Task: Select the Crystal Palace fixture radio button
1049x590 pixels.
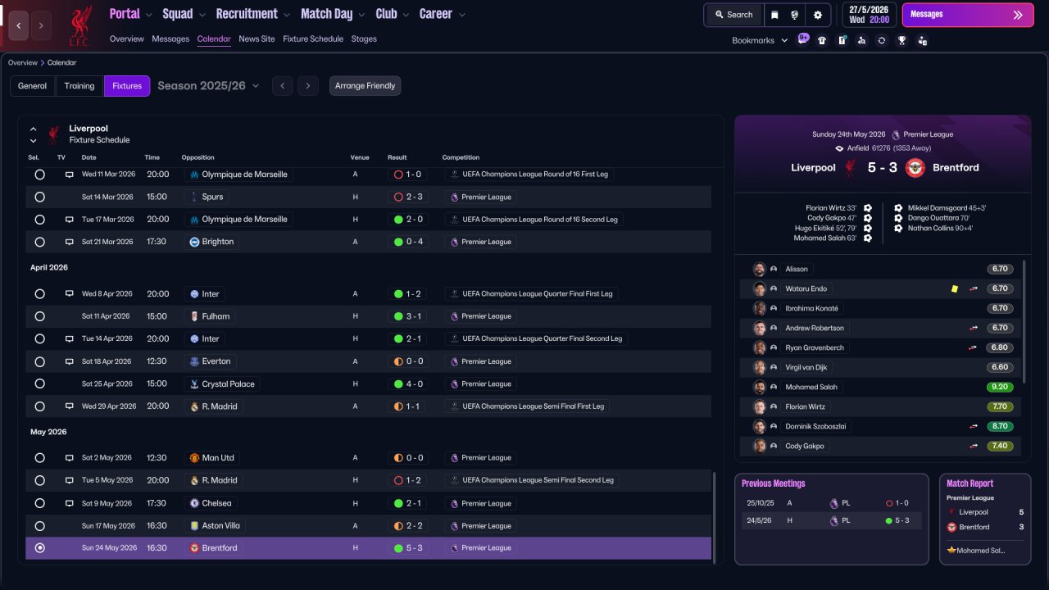Action: click(x=39, y=383)
